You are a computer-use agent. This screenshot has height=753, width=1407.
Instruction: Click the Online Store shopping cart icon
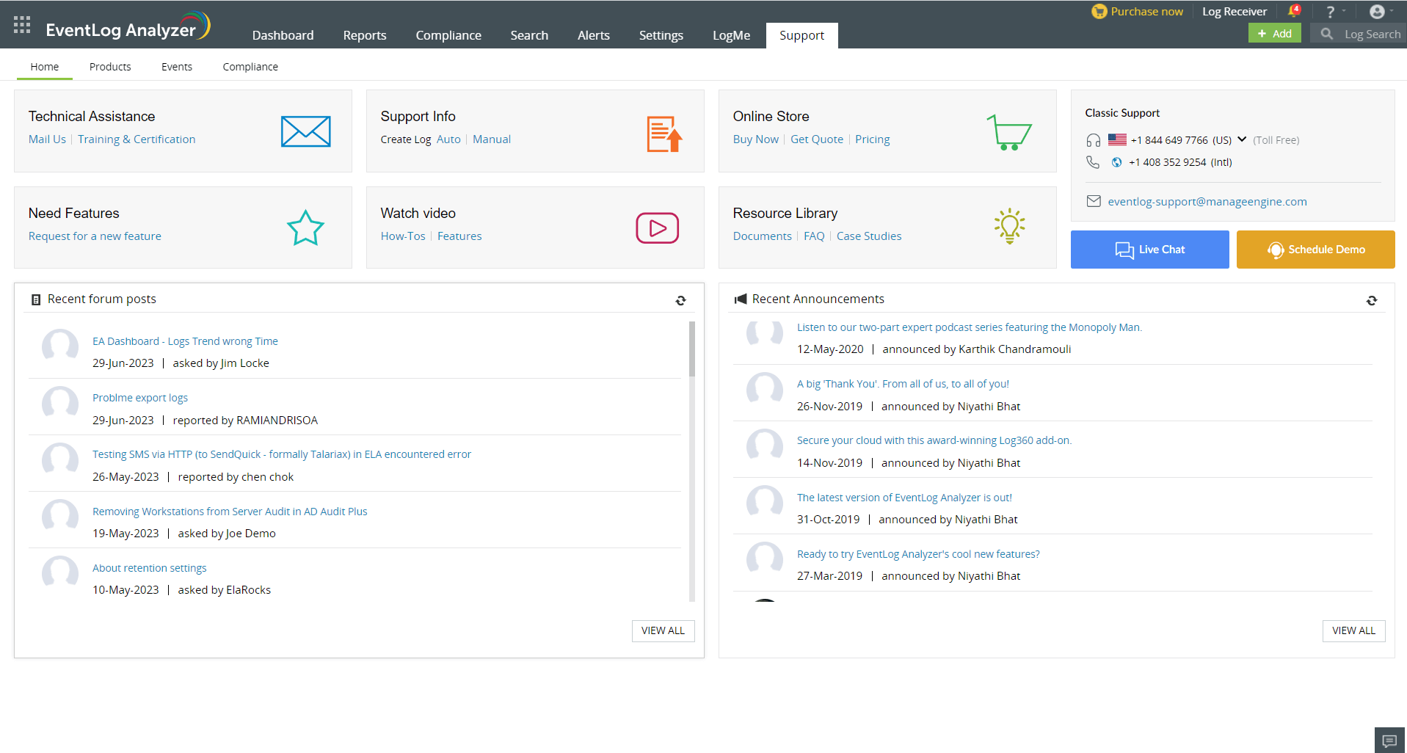(1011, 134)
